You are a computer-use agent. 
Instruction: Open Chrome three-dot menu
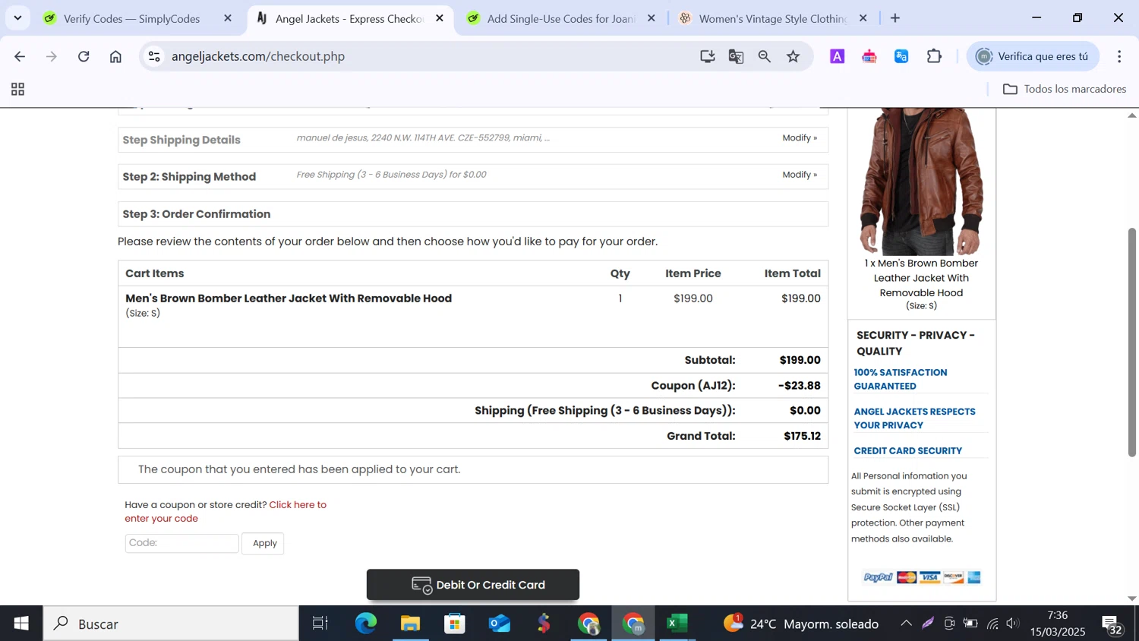tap(1119, 56)
